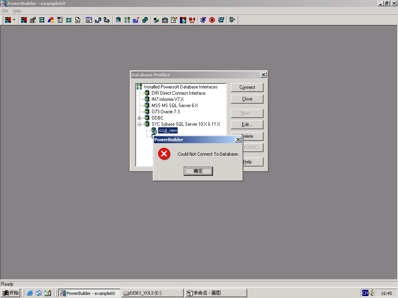Open the File menu
The image size is (398, 298).
click(5, 11)
